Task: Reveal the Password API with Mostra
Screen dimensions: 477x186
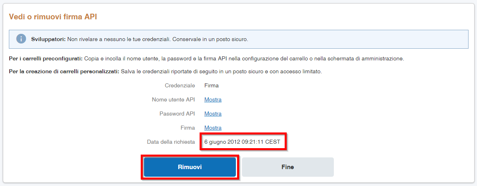Action: pyautogui.click(x=212, y=114)
